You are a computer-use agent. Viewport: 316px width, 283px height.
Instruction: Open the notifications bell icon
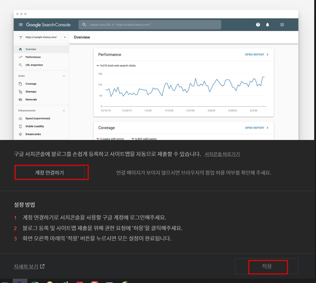tap(267, 25)
